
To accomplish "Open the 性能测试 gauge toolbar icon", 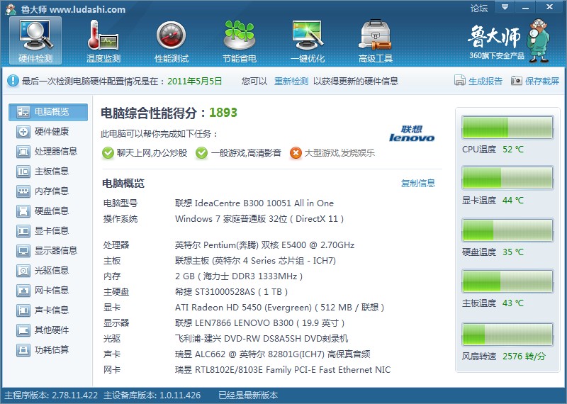I will (x=172, y=41).
